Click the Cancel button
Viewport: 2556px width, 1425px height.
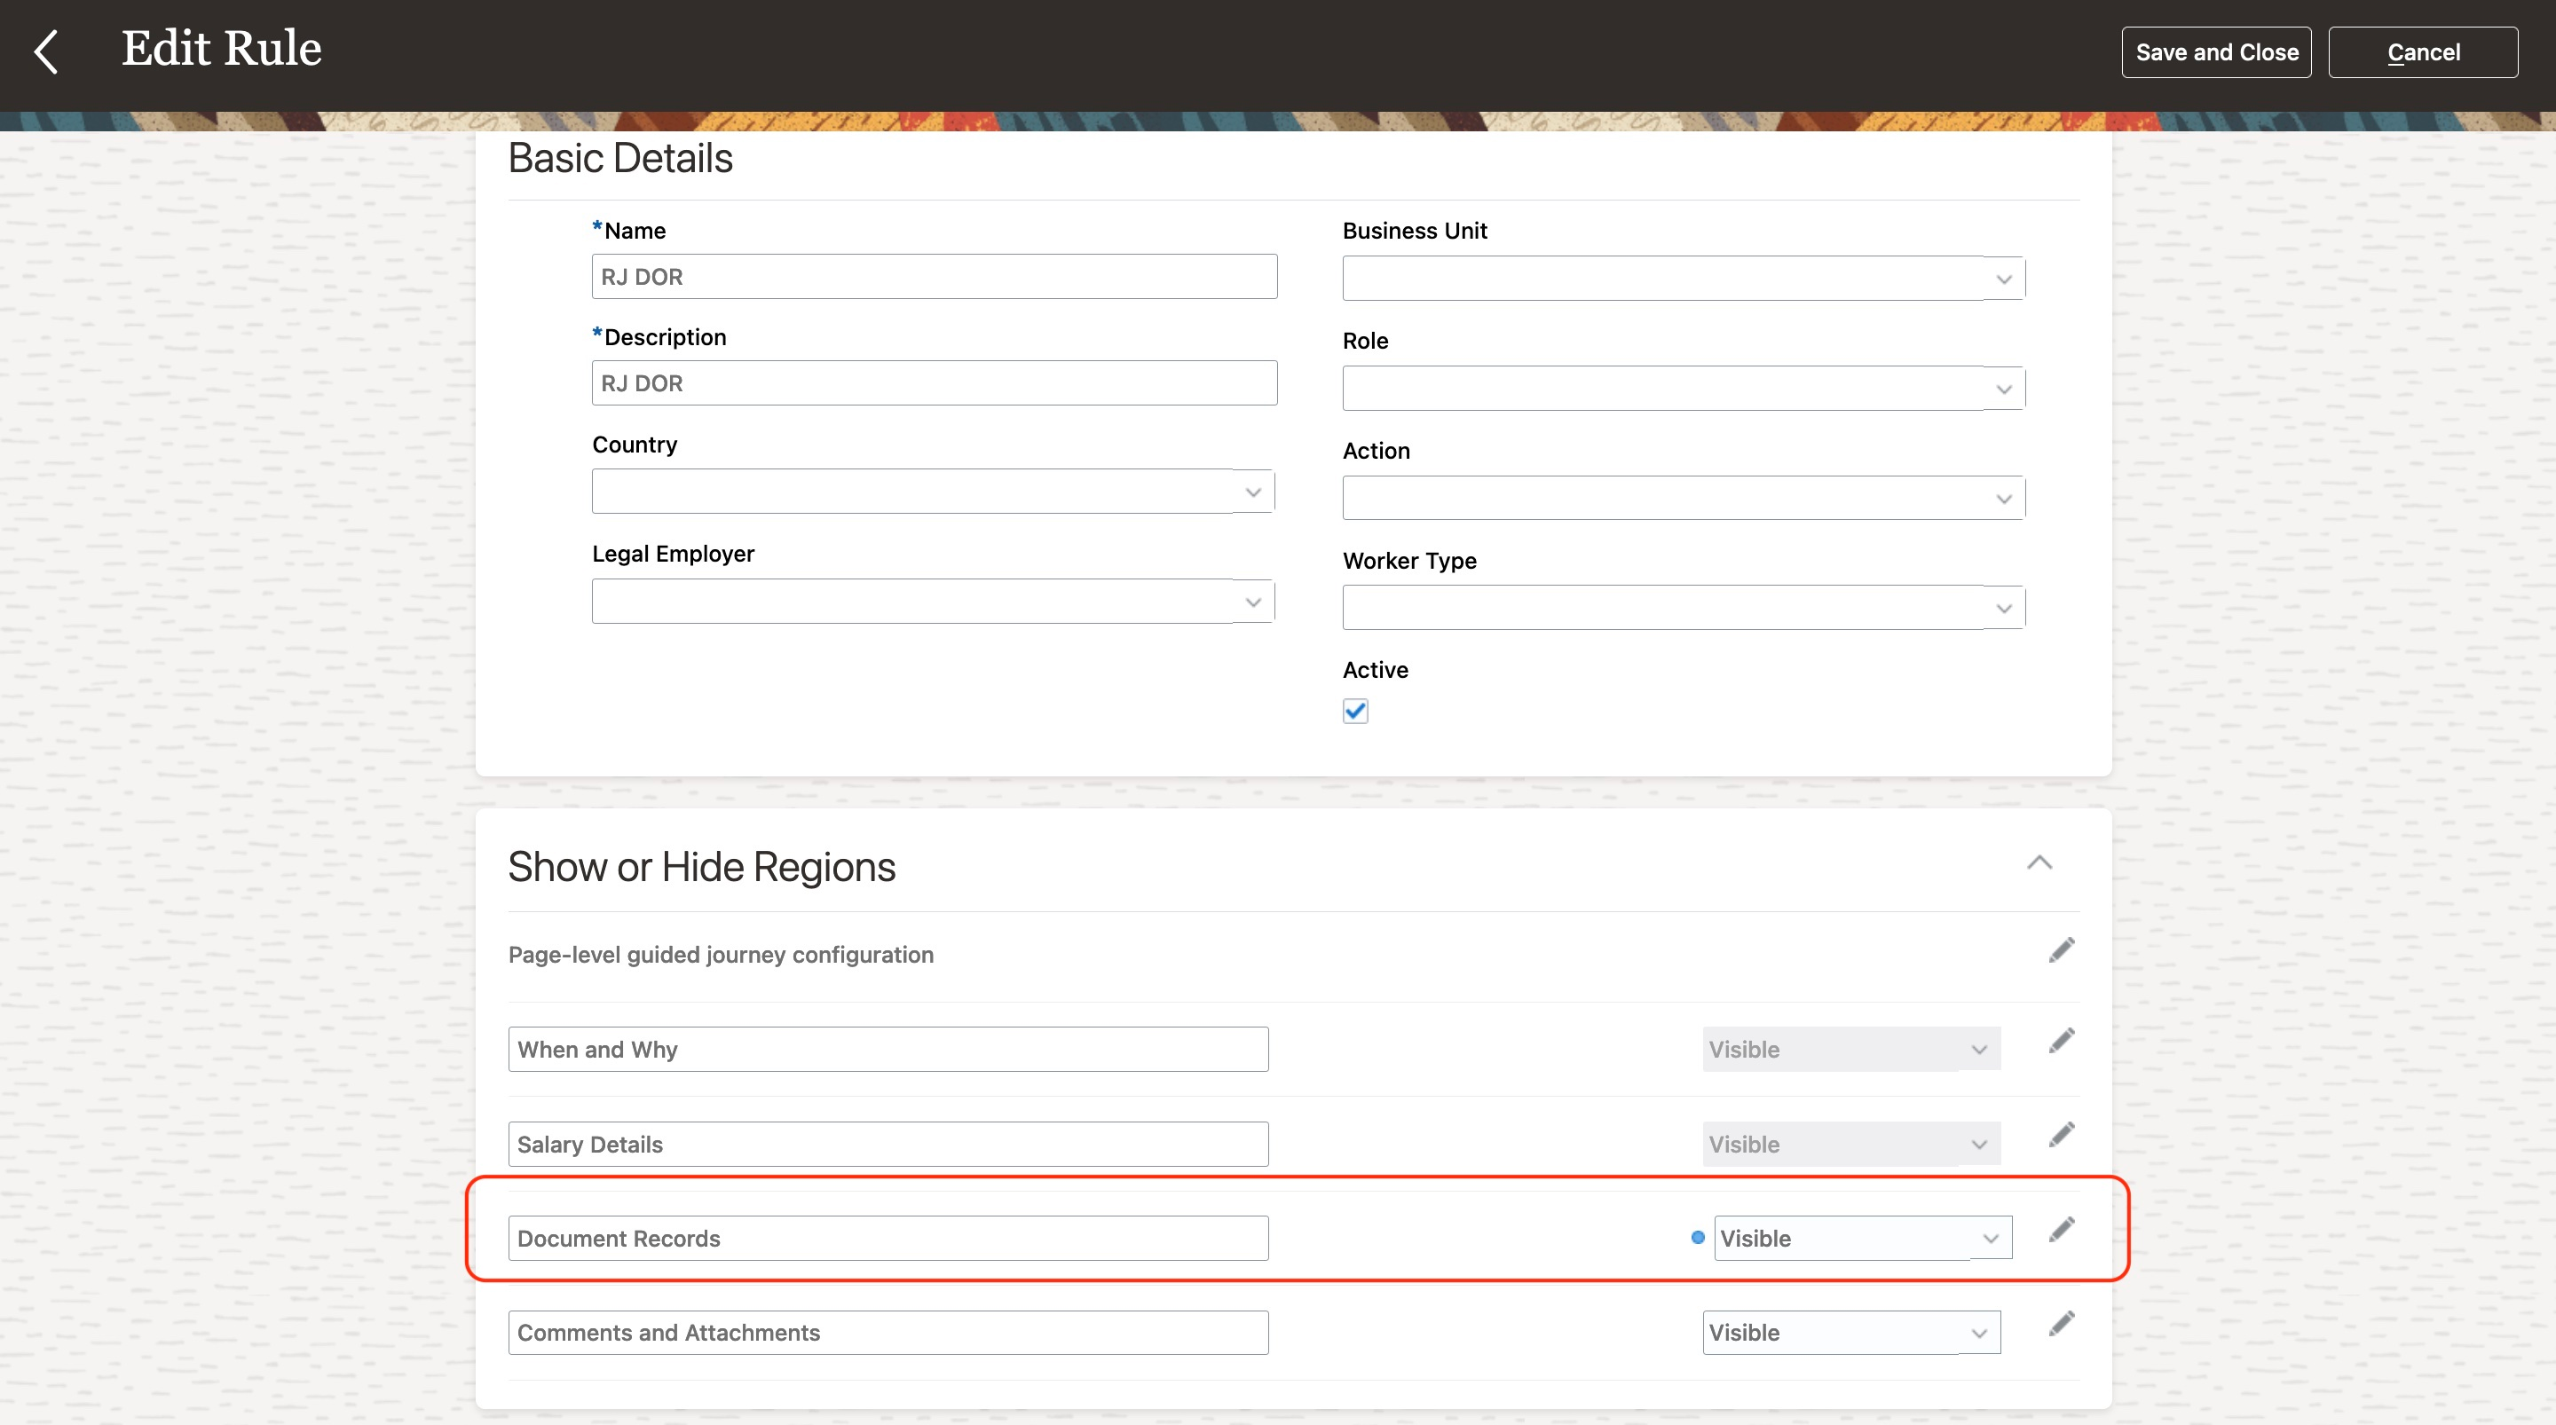click(x=2422, y=52)
